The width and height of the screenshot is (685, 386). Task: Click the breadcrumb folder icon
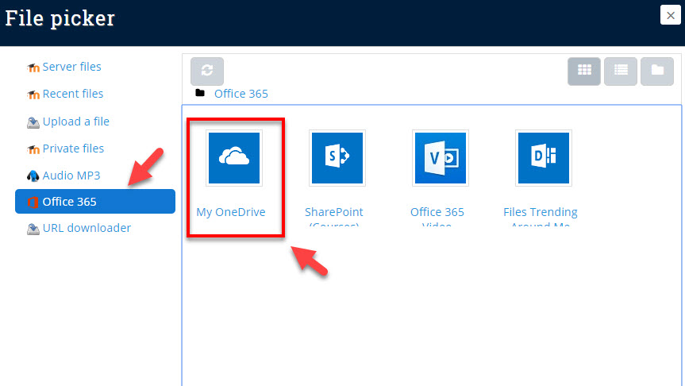(200, 93)
